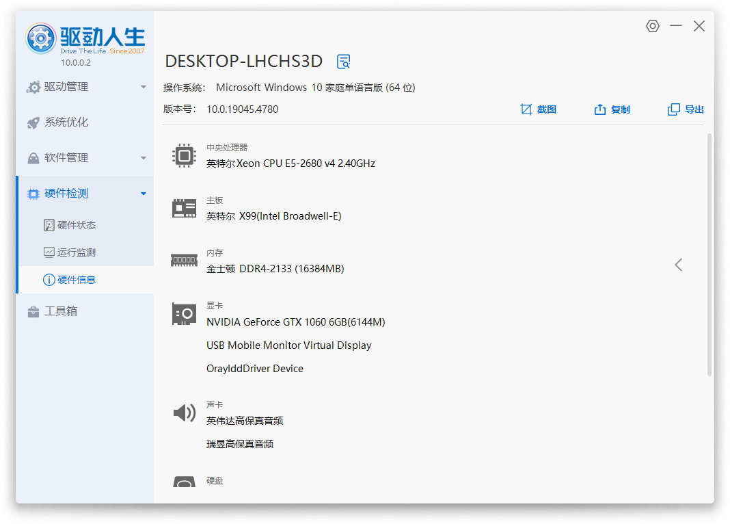Click the 硬件检测 chip icon
Viewport: 730px width, 524px height.
(x=33, y=194)
